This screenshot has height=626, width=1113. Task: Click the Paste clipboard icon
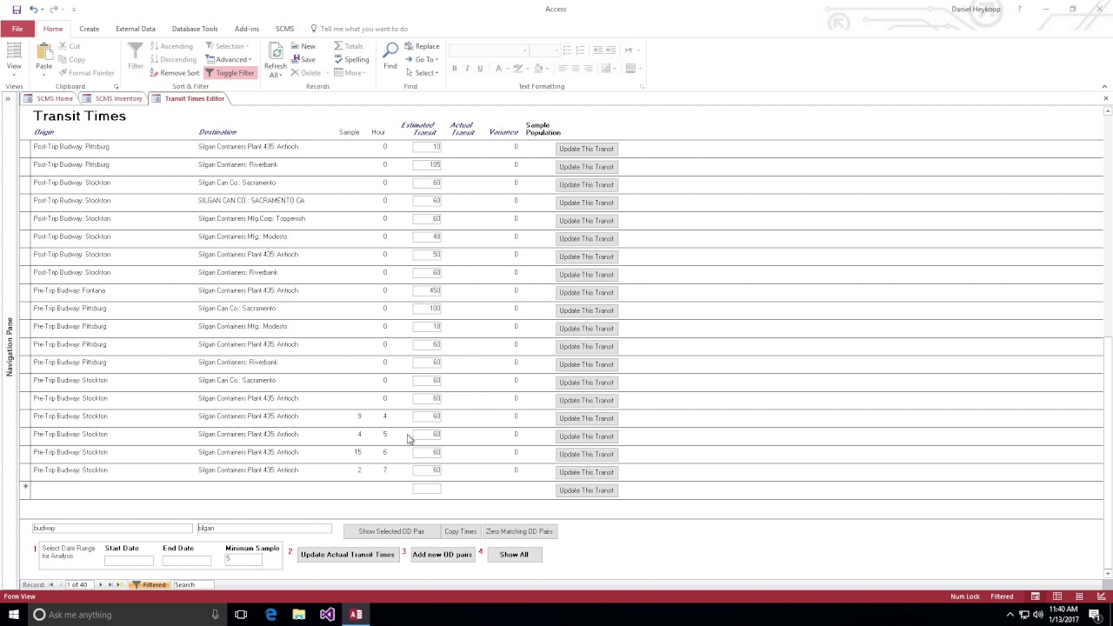click(43, 51)
